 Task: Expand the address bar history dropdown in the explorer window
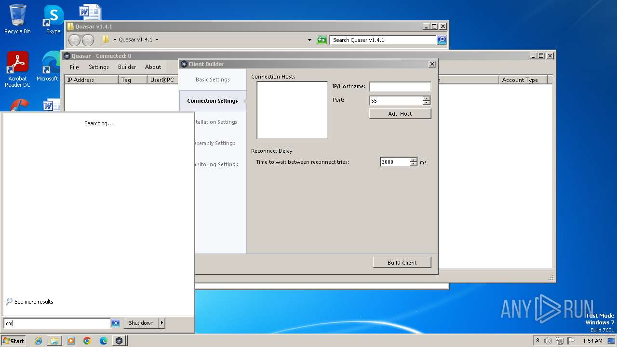(x=309, y=40)
